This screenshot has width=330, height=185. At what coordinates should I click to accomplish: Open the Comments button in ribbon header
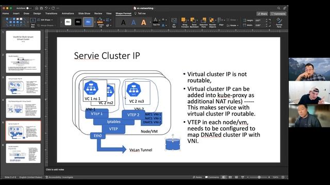(278, 14)
